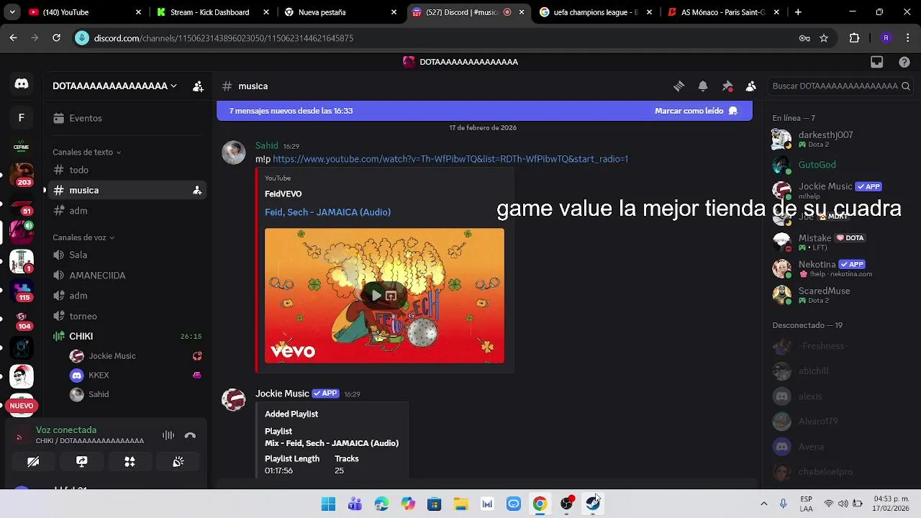Select server icon with 115 badge
Viewport: 921px width, 518px height.
click(22, 290)
